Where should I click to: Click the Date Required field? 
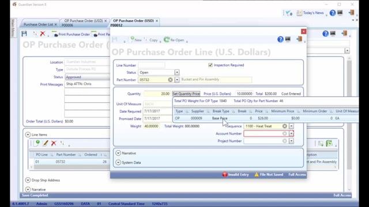(157, 111)
